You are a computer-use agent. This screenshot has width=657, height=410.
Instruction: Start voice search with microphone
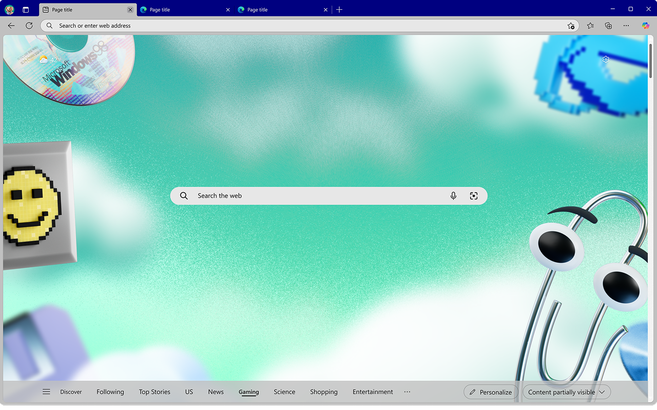tap(453, 196)
